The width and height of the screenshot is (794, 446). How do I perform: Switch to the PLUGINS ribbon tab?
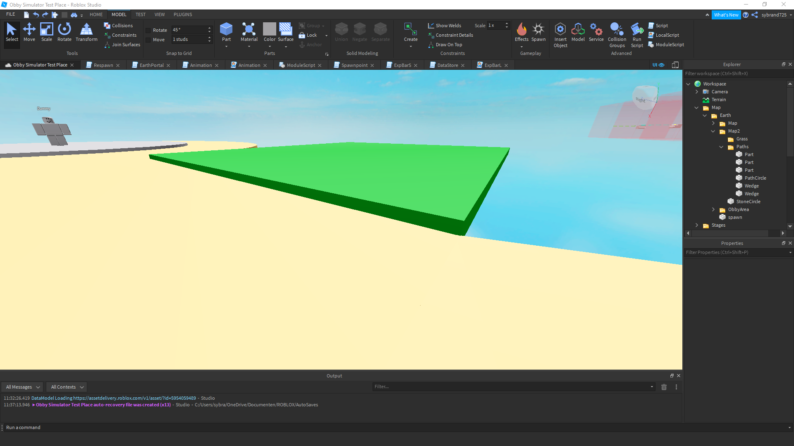click(x=182, y=14)
